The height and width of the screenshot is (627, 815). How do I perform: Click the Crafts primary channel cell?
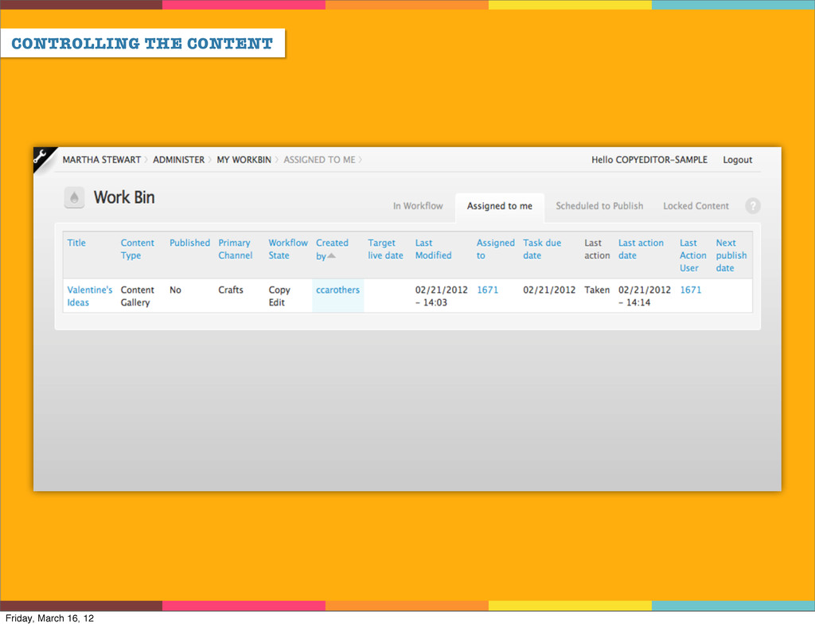coord(230,290)
